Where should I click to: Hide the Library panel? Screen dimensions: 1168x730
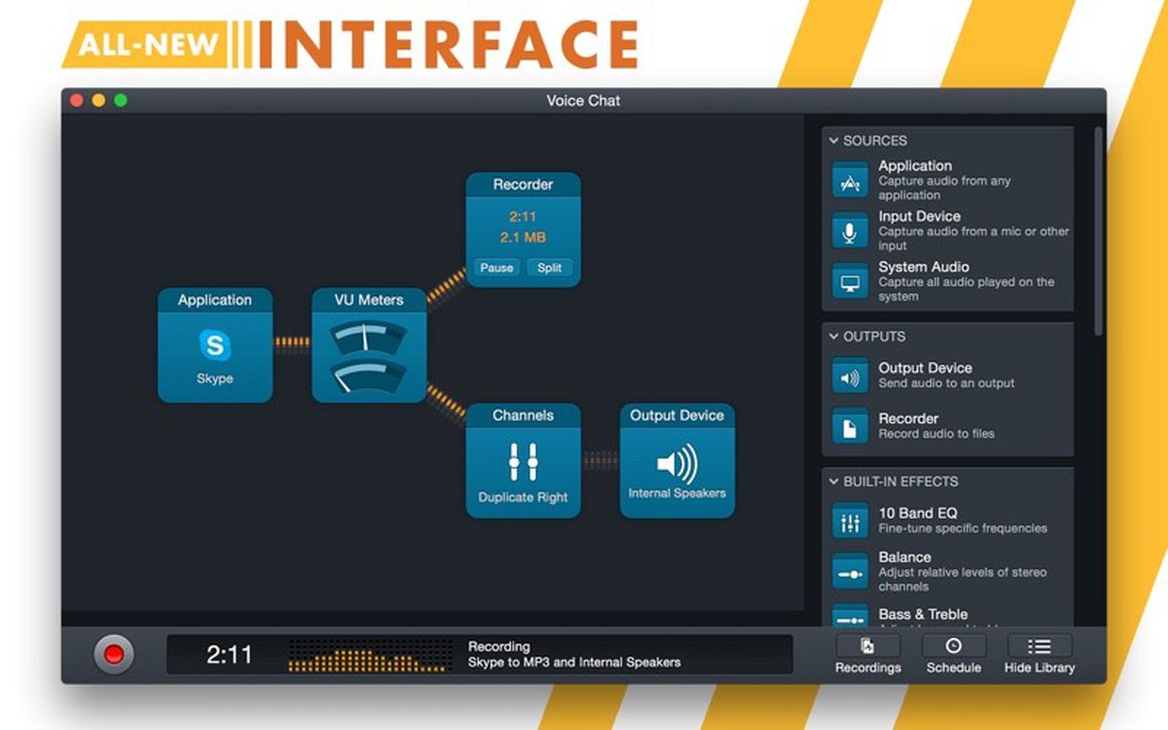[x=1039, y=654]
